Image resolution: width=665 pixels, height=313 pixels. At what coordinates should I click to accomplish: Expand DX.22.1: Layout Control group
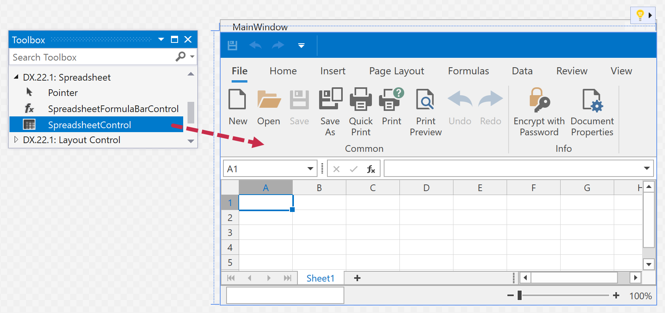click(16, 140)
